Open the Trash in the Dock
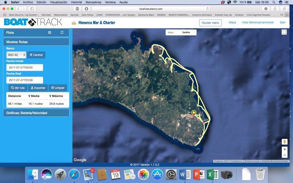293x183 pixels. [x=260, y=174]
